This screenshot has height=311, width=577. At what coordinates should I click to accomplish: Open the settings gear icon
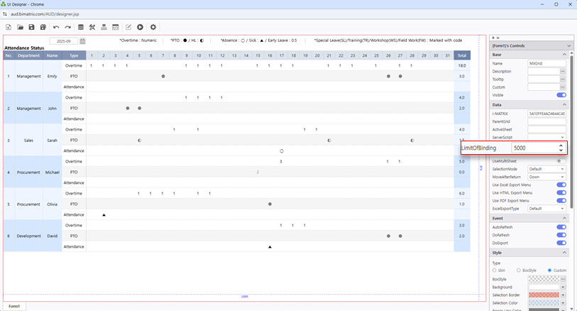coord(153,27)
